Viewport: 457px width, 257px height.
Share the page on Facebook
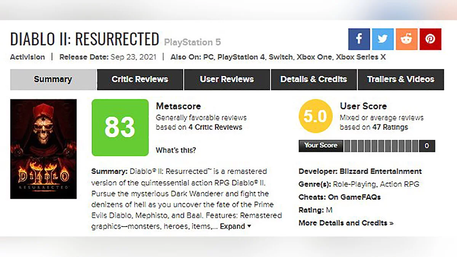click(x=359, y=39)
